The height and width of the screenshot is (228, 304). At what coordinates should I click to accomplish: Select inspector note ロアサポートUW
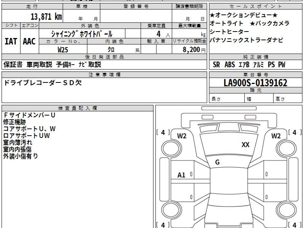[x=27, y=136]
